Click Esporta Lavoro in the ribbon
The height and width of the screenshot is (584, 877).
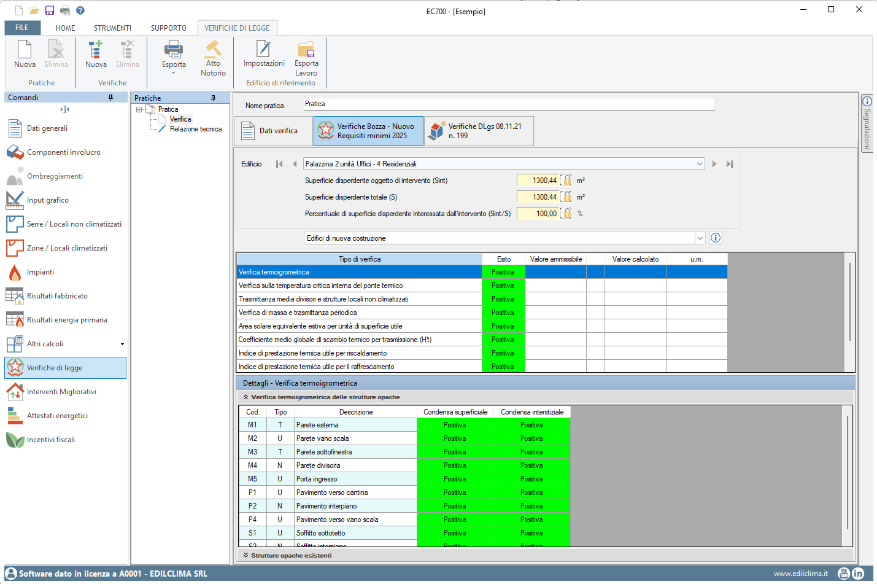[306, 58]
